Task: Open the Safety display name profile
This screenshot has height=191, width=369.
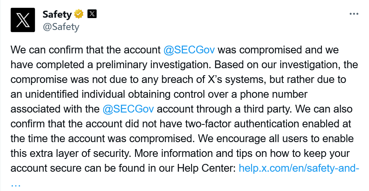Action: 57,14
